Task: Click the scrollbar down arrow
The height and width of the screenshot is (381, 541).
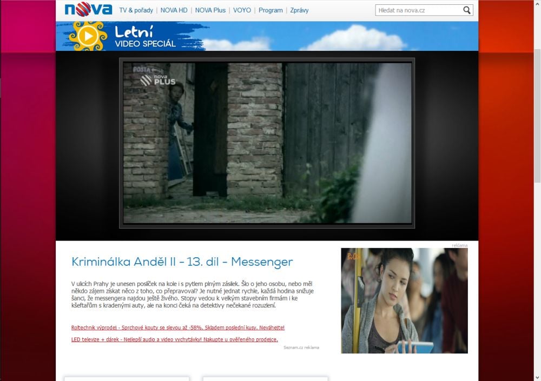Action: [537, 377]
